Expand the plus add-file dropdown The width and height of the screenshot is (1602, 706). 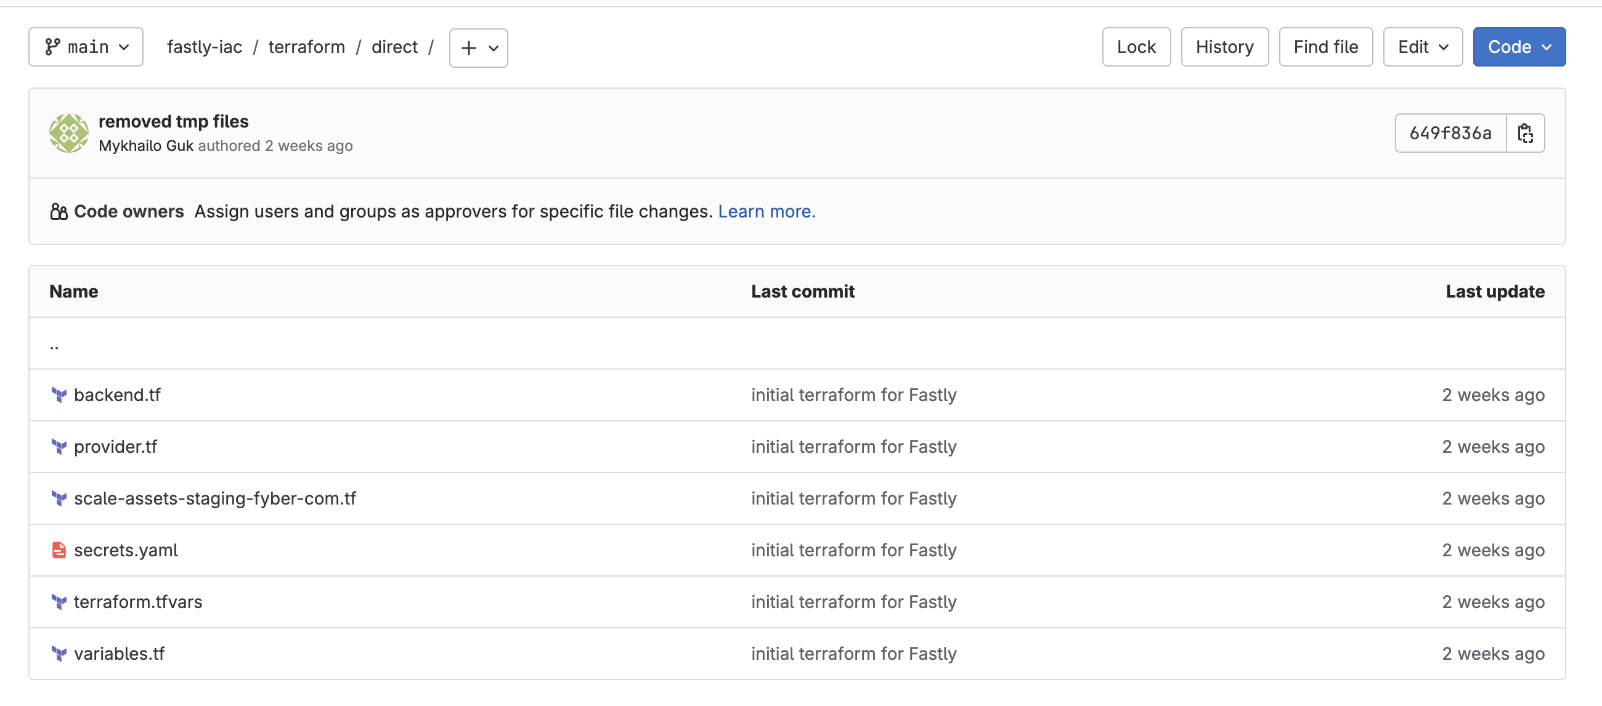point(478,48)
